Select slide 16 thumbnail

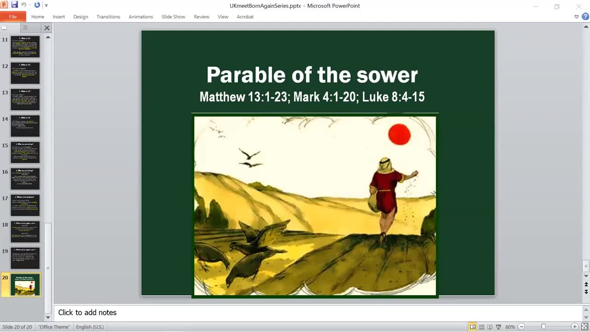tap(25, 179)
